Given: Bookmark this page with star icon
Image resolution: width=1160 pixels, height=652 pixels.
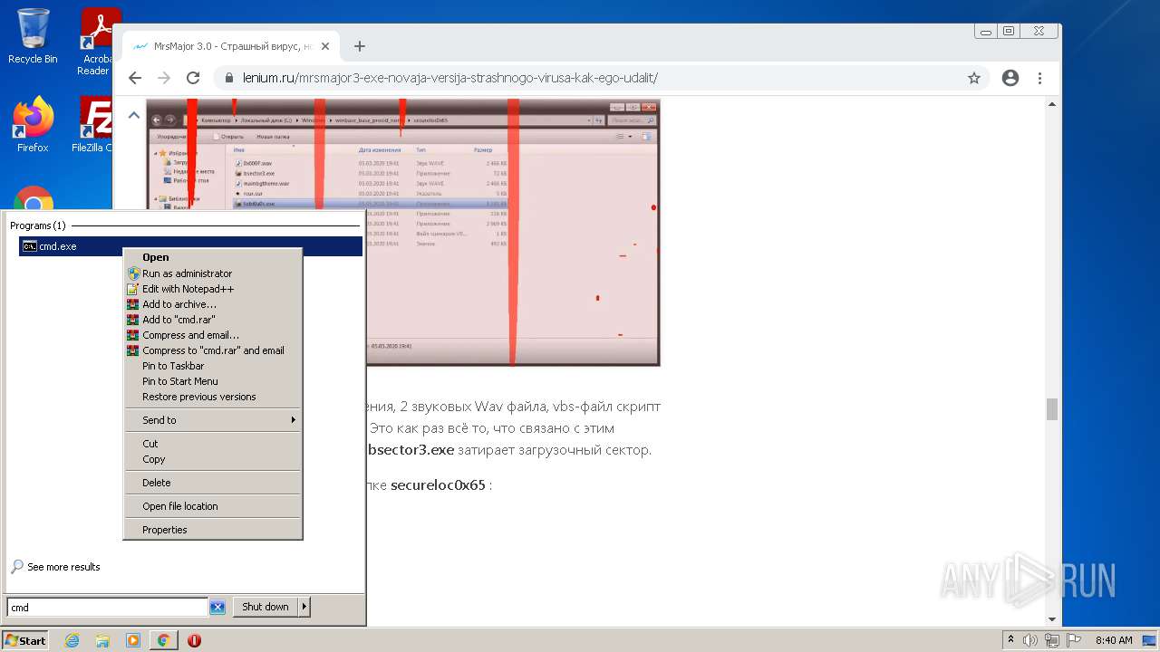Looking at the screenshot, I should [974, 78].
